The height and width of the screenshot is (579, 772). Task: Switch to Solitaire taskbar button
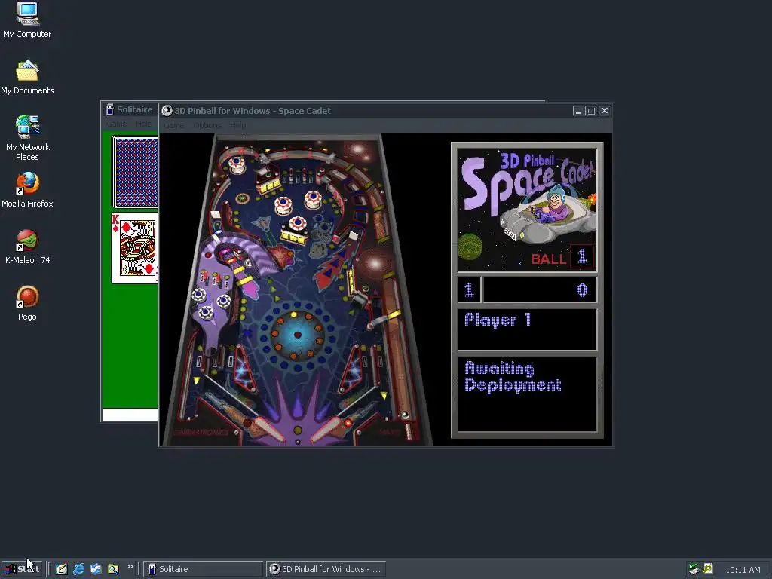[203, 569]
